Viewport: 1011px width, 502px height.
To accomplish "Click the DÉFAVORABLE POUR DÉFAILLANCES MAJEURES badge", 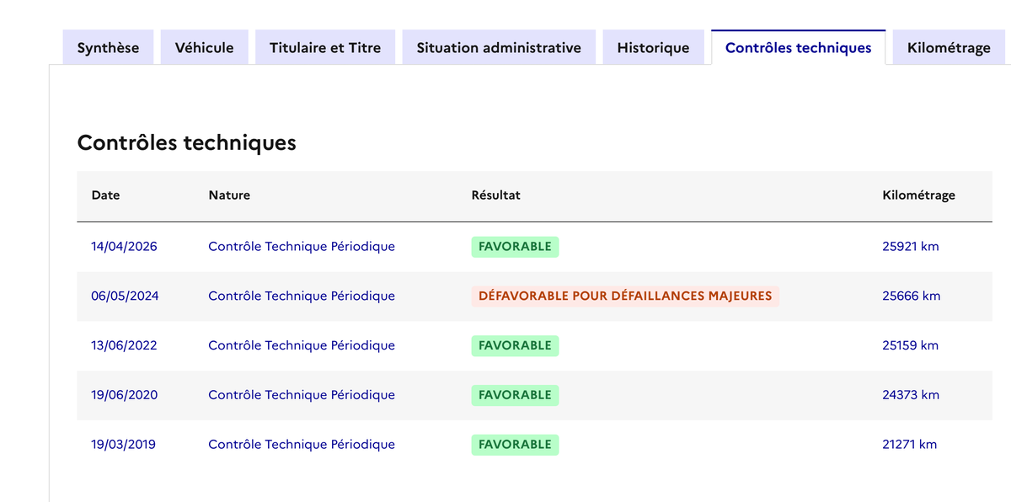I will click(624, 296).
